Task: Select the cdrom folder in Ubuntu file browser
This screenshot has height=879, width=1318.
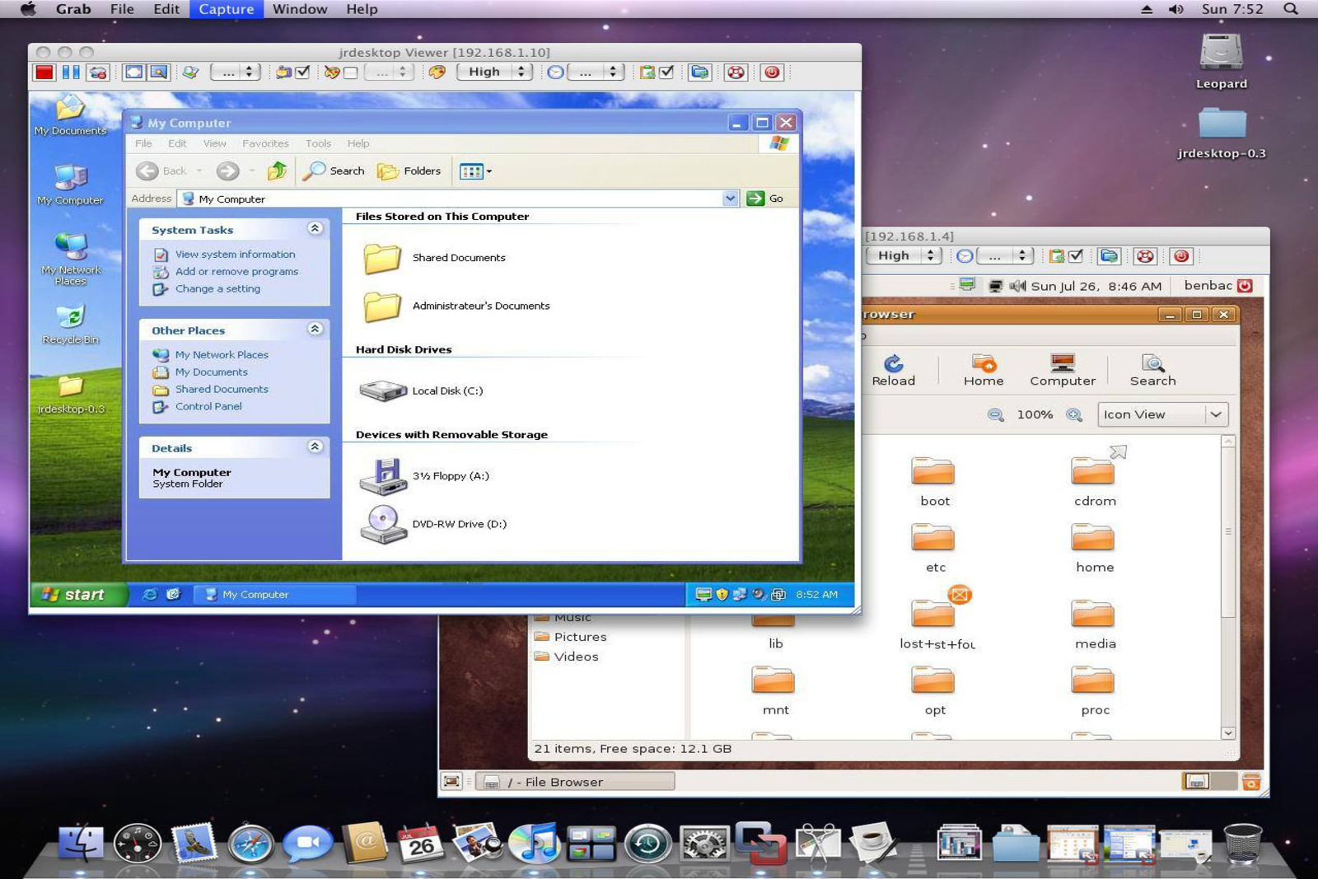Action: 1093,470
